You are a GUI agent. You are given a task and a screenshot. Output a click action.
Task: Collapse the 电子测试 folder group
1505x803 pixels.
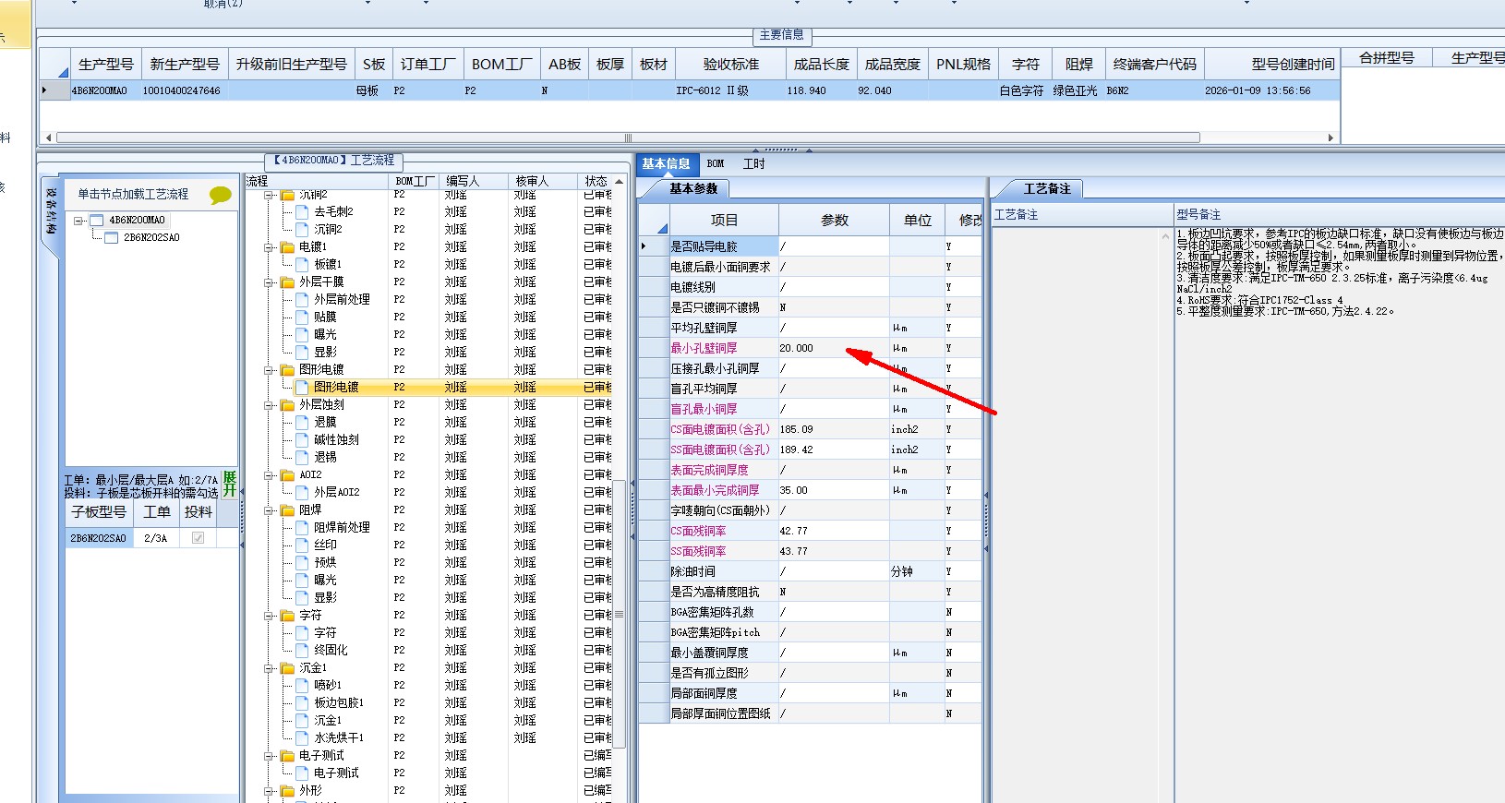click(269, 756)
